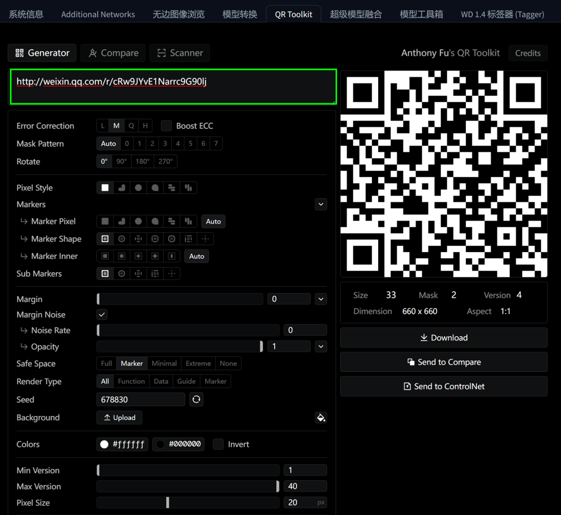The image size is (561, 515).
Task: Open the Credits link
Action: pyautogui.click(x=528, y=53)
